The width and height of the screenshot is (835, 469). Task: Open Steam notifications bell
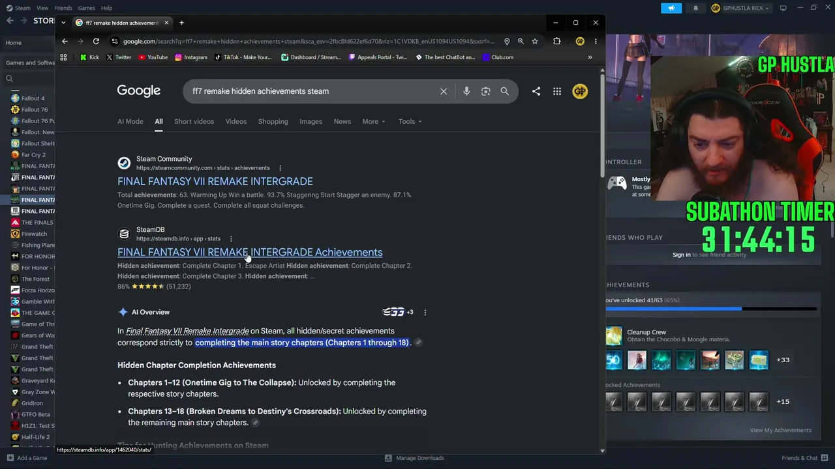click(695, 8)
